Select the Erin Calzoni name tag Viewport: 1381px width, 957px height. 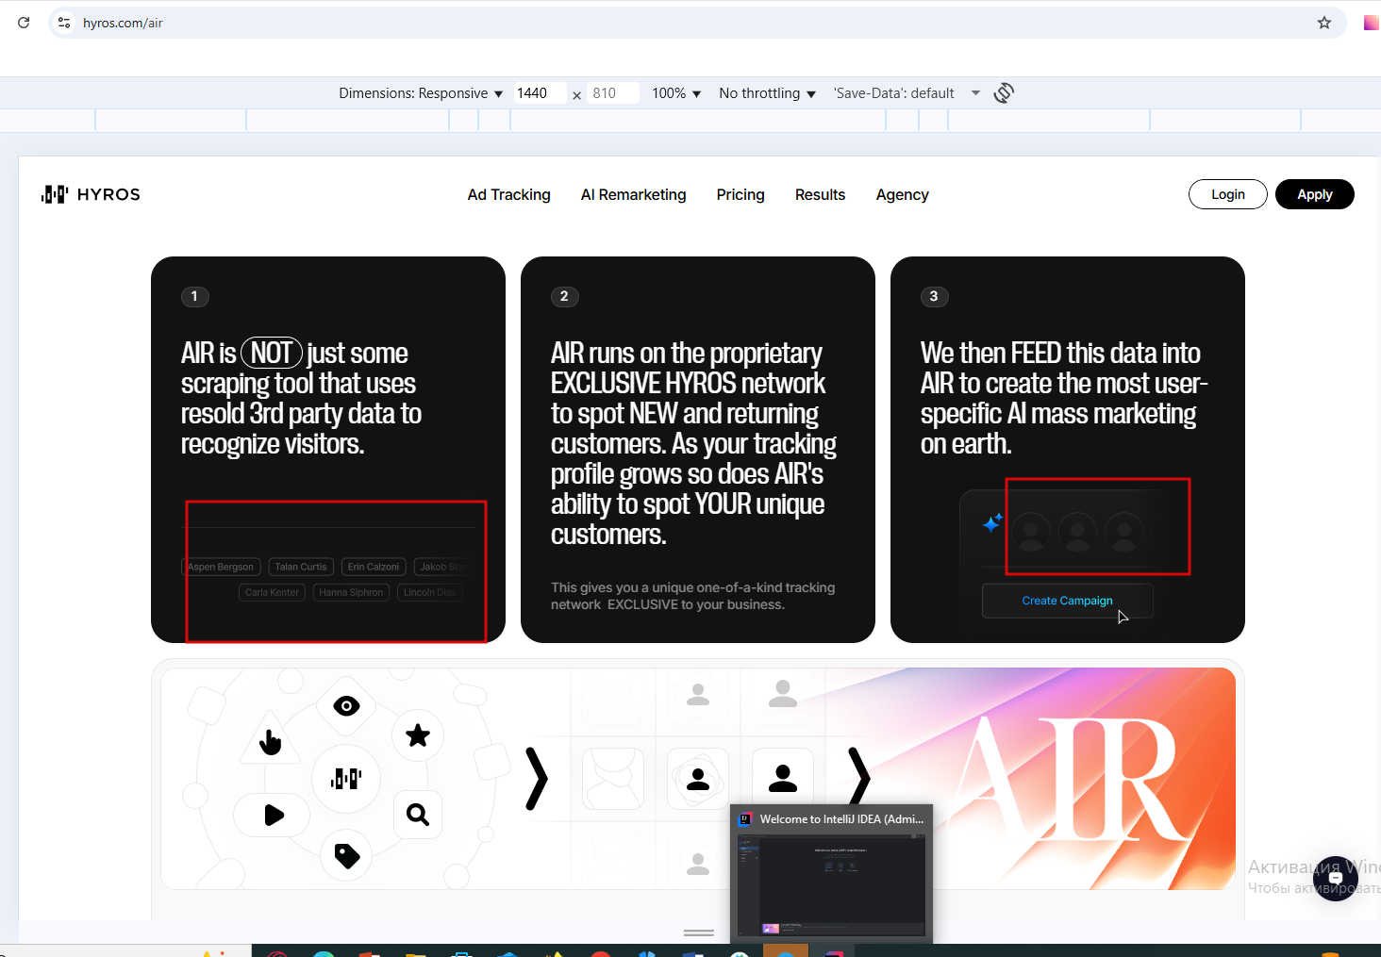374,567
